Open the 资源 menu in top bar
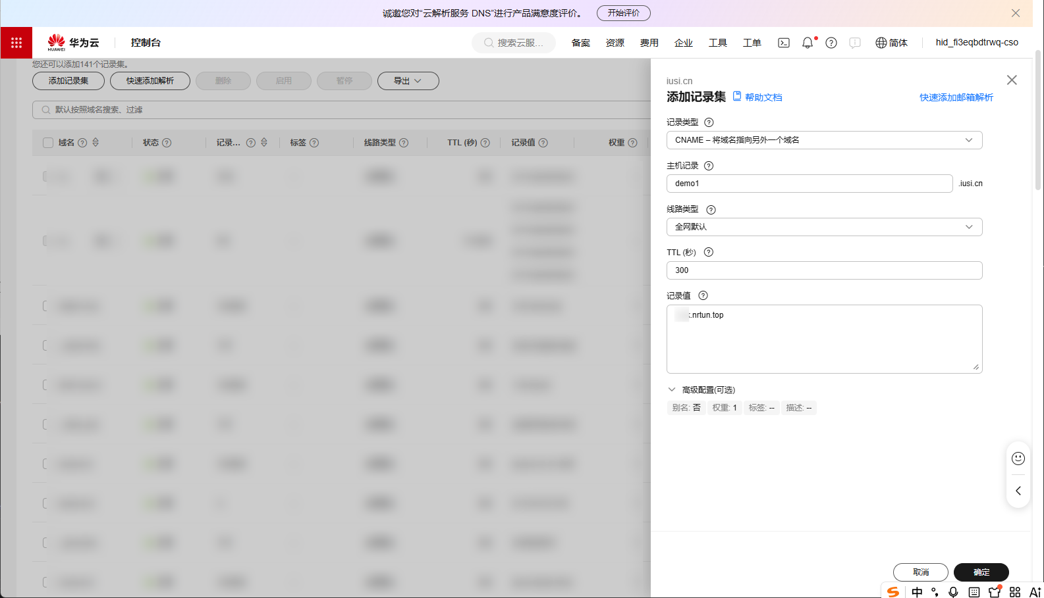 (x=615, y=43)
